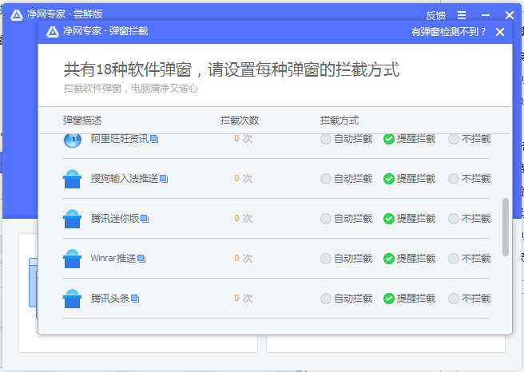Click the Winrar推送 blue box icon
The height and width of the screenshot is (372, 524).
(72, 259)
